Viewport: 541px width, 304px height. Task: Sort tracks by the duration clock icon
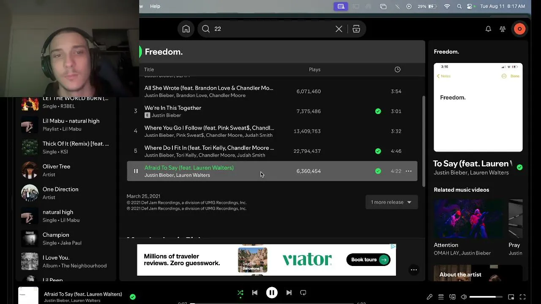(x=397, y=69)
